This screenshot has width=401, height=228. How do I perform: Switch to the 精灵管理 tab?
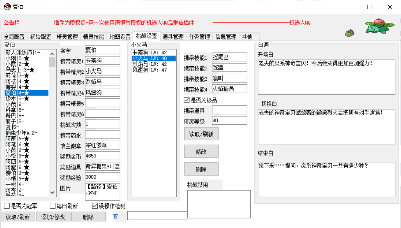(x=67, y=37)
